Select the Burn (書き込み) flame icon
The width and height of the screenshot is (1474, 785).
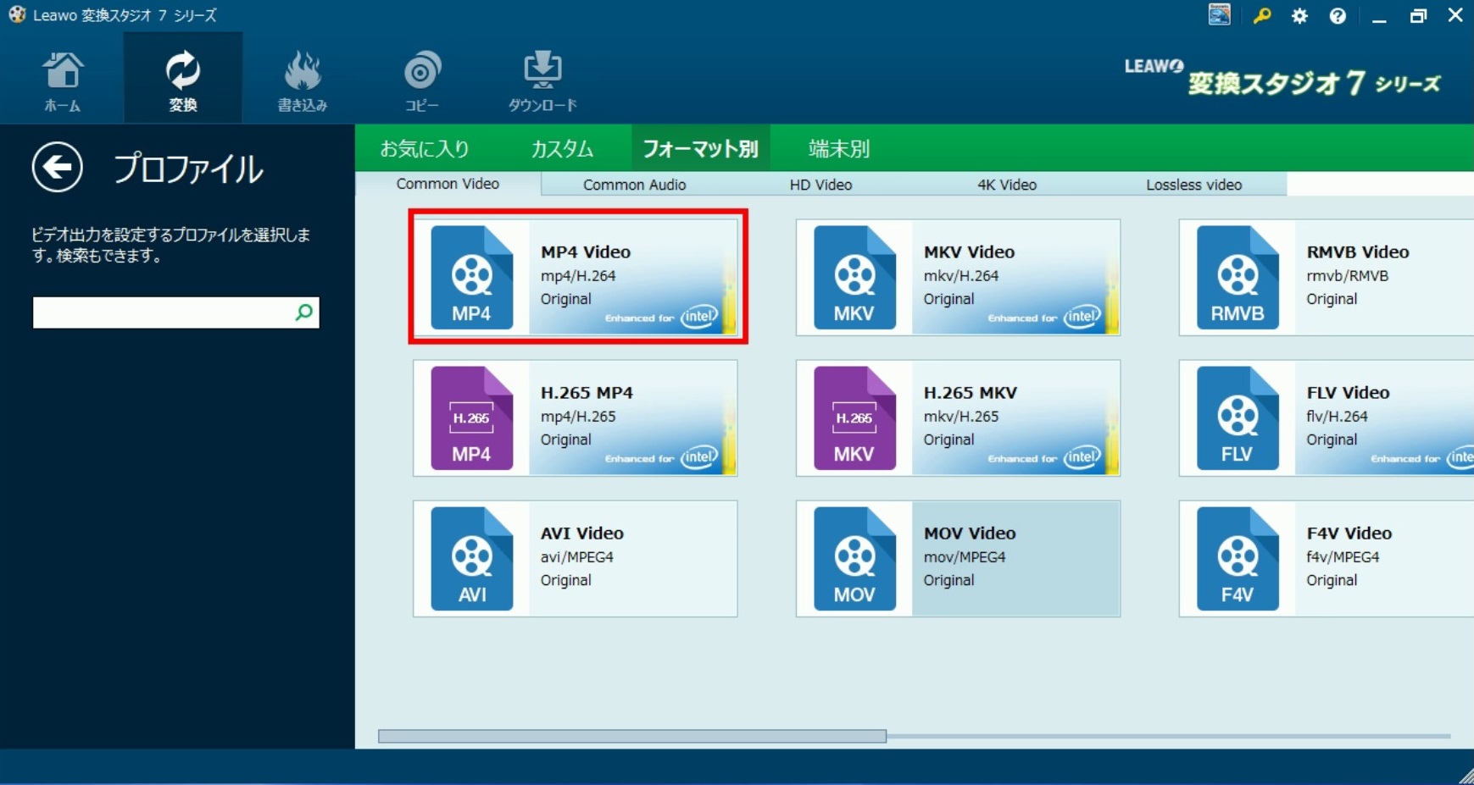303,81
